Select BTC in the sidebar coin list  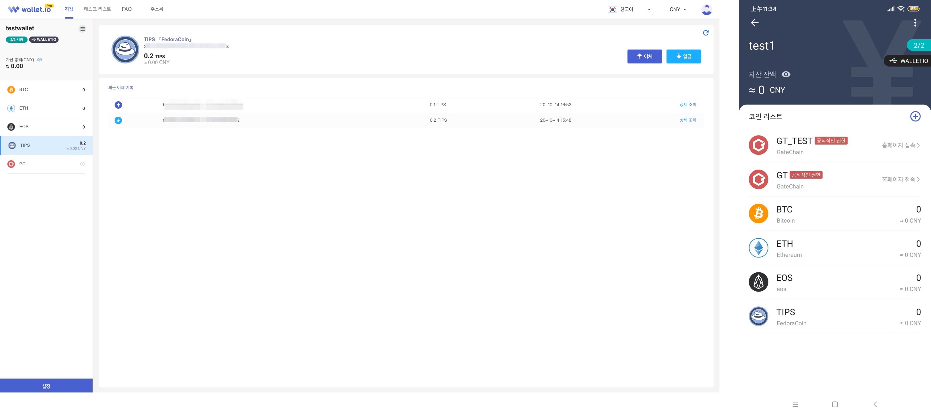46,89
